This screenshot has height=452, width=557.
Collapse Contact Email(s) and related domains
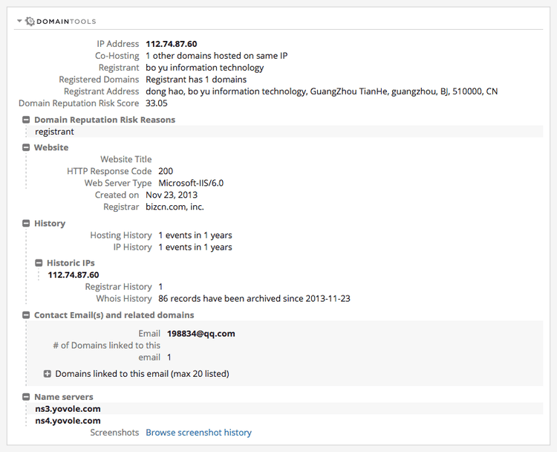pos(26,315)
